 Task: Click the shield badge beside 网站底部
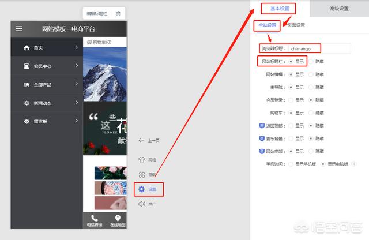tap(262, 151)
